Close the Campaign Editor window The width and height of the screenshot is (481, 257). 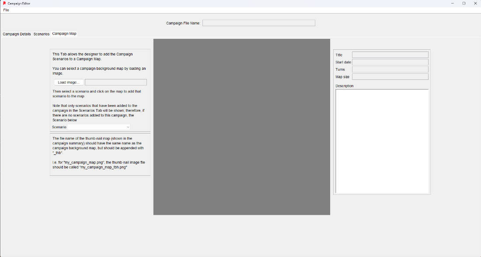click(x=475, y=3)
